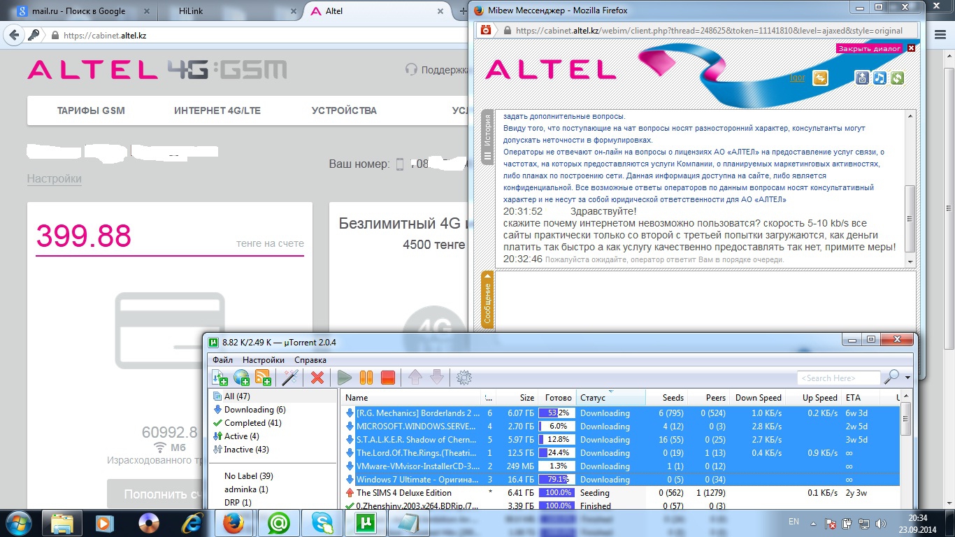Select No Label (39) filter
Screen dimensions: 955x537
(249, 476)
